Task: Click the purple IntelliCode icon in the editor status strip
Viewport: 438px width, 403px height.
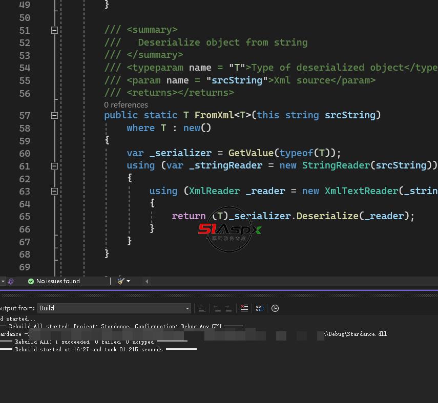Action: 11,281
